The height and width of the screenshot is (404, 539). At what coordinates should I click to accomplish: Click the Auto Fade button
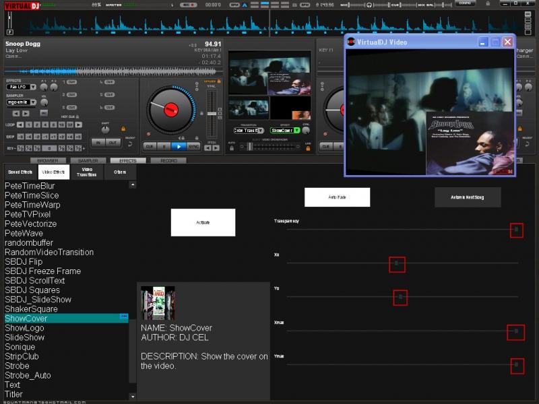(337, 197)
